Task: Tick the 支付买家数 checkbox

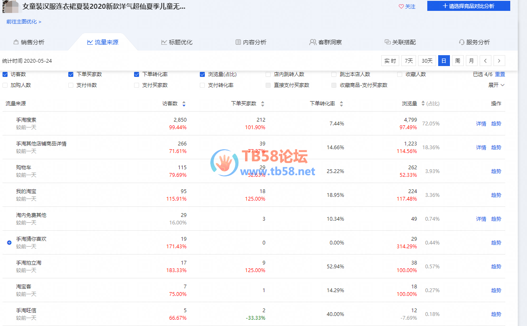Action: point(137,85)
